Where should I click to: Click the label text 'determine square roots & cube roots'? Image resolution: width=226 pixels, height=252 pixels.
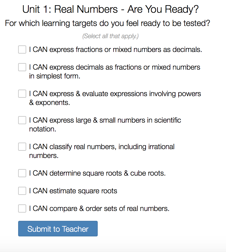tap(97, 173)
